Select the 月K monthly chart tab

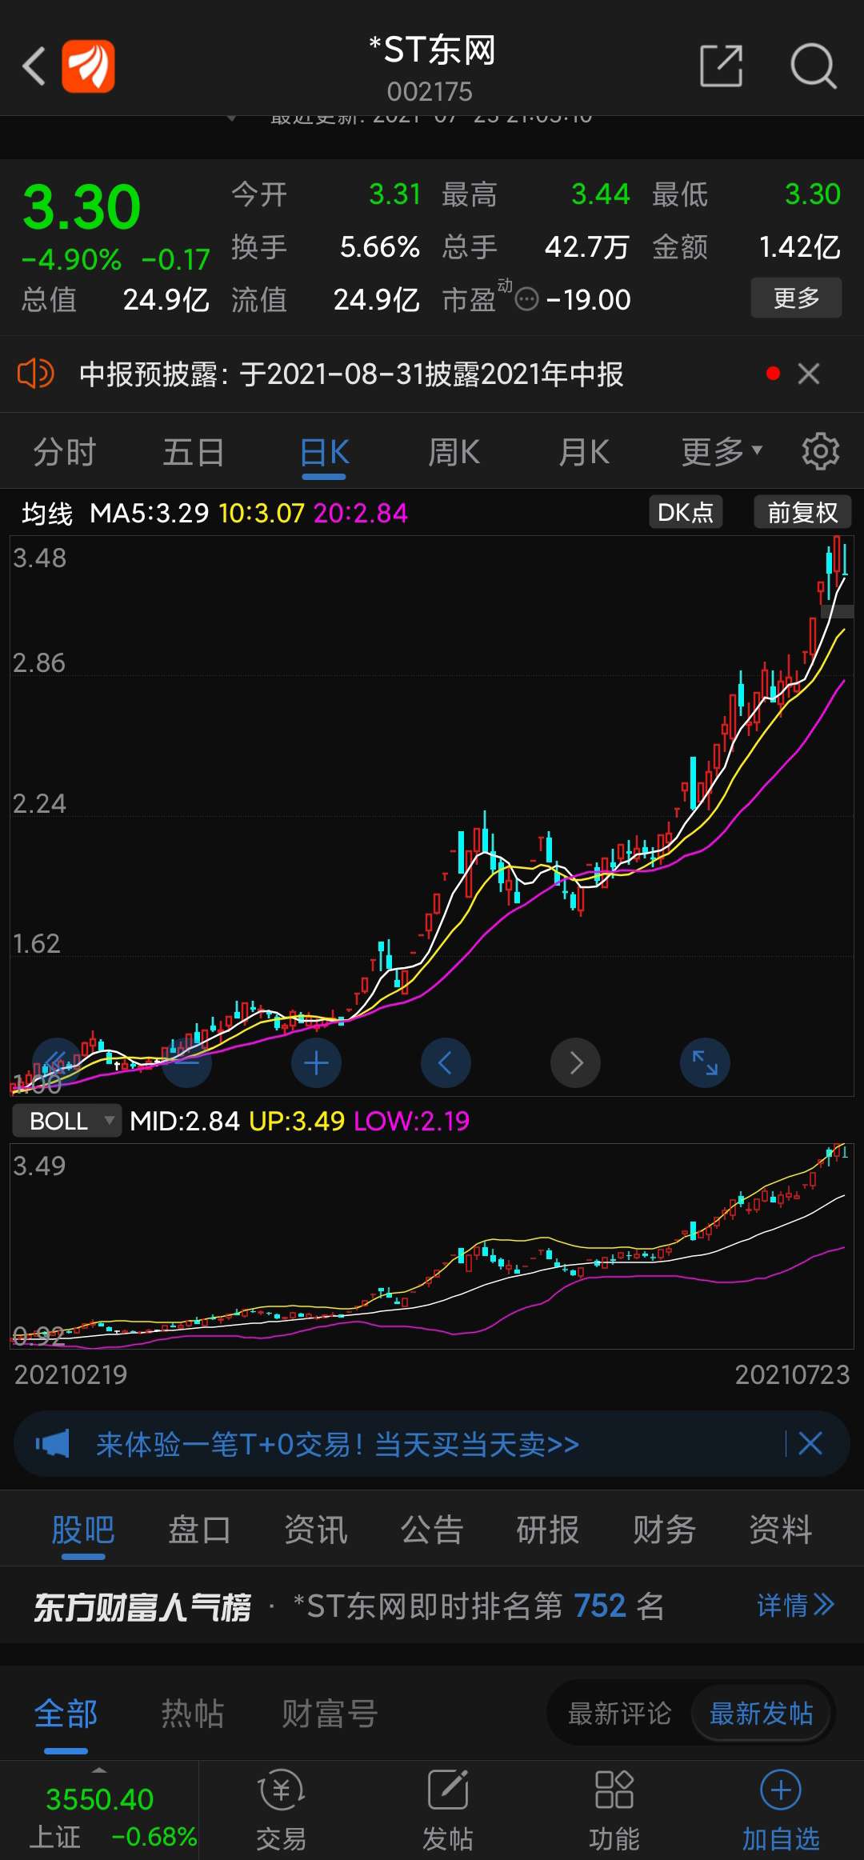(x=583, y=452)
